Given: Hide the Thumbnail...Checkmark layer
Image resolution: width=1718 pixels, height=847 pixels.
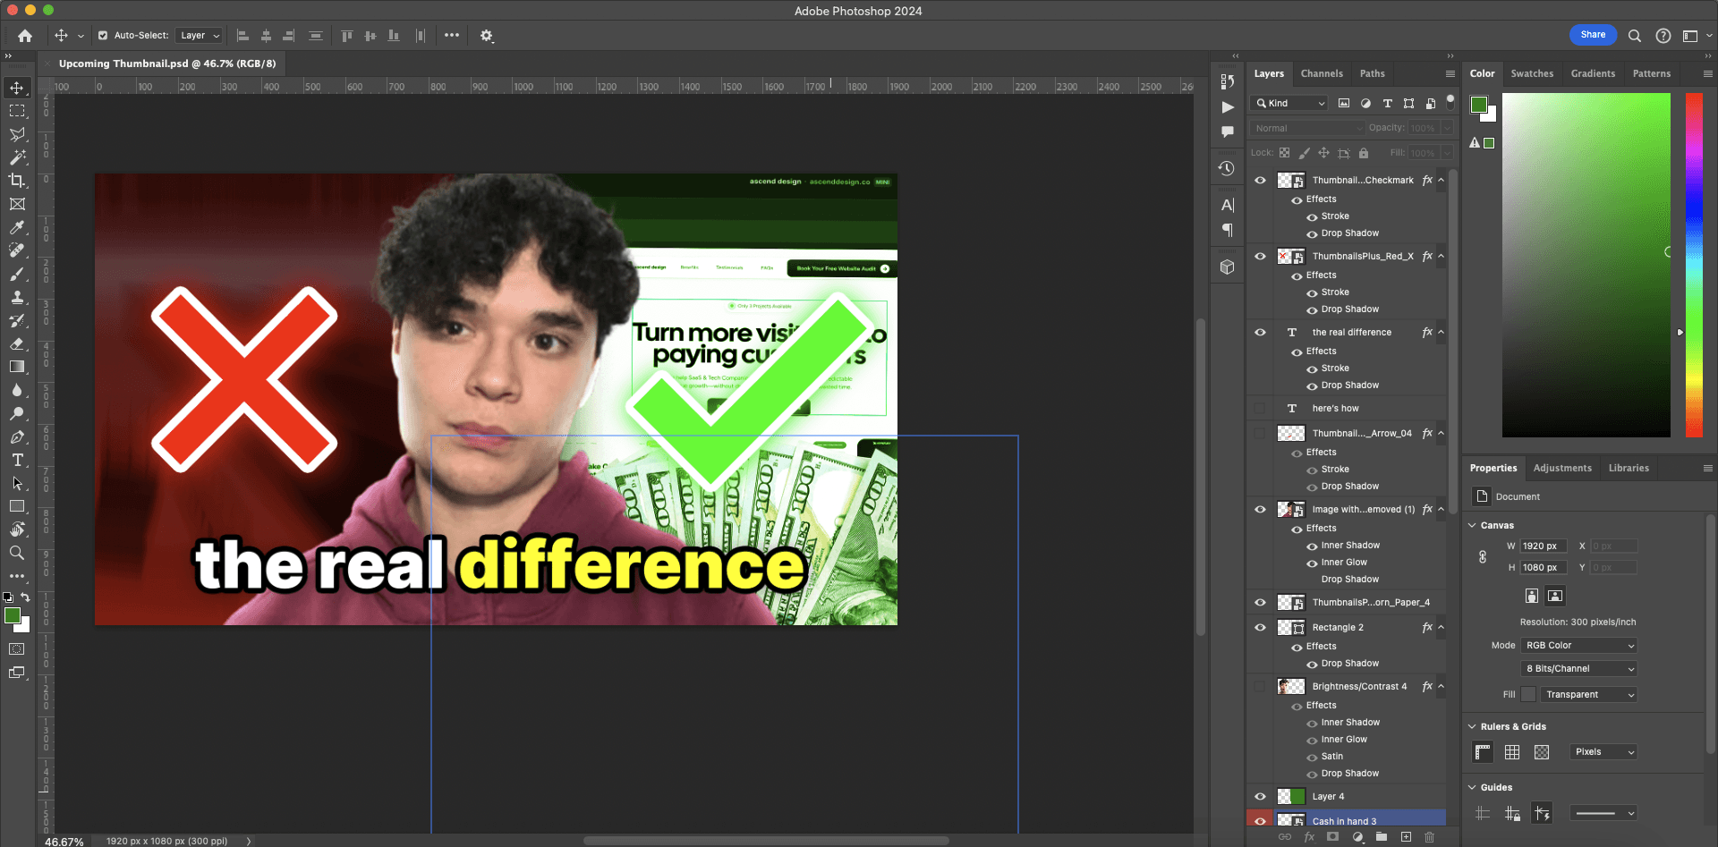Looking at the screenshot, I should pos(1260,181).
